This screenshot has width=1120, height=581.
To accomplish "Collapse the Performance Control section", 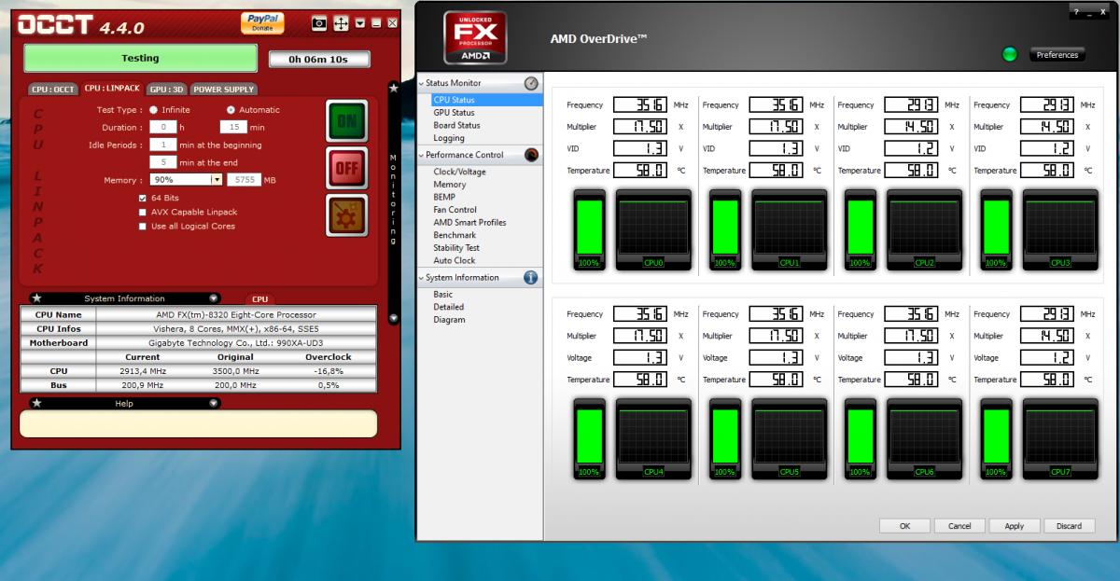I will click(x=421, y=155).
